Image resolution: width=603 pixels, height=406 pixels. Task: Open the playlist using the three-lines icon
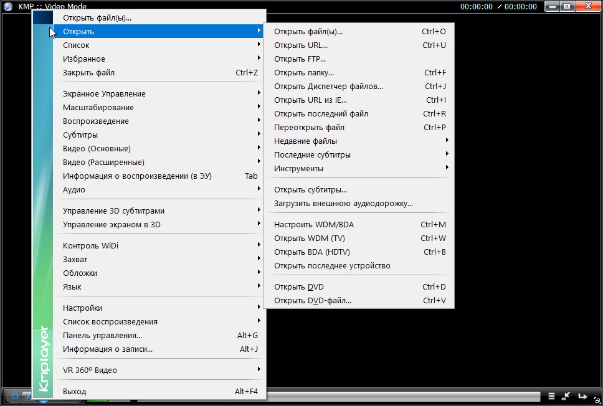[551, 396]
